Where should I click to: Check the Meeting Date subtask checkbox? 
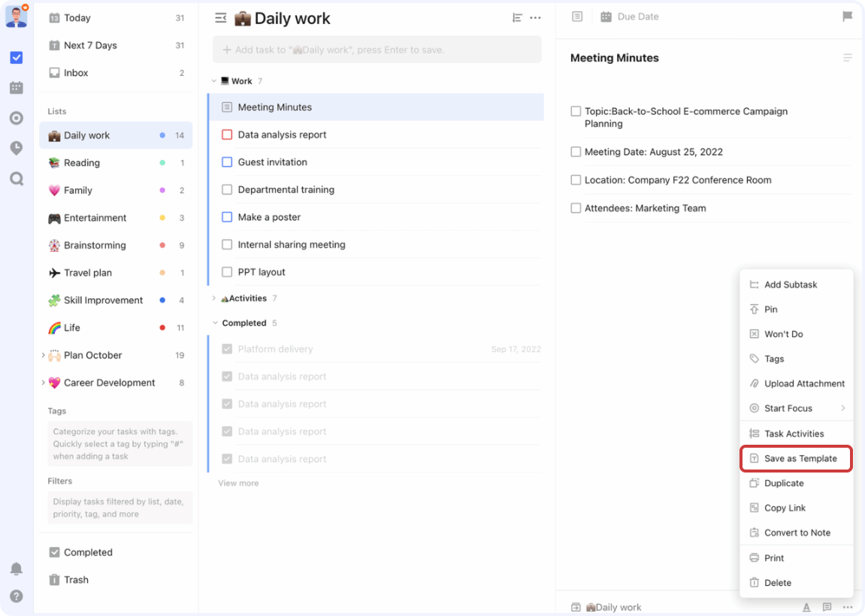pyautogui.click(x=576, y=152)
